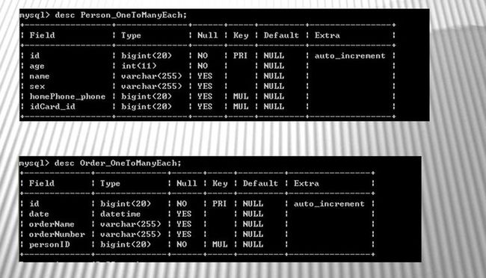This screenshot has width=486, height=278.
Task: Click the Extra header in Person table
Action: tap(327, 35)
